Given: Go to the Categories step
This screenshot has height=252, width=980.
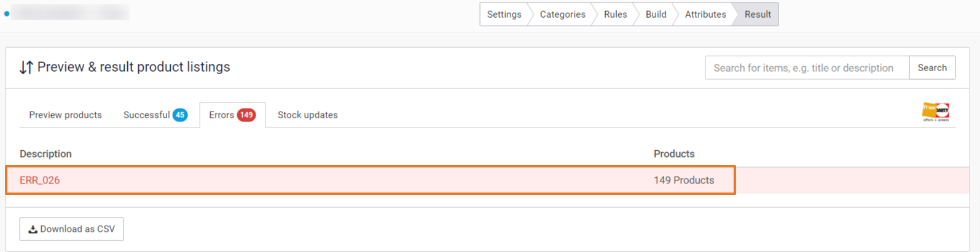Looking at the screenshot, I should coord(562,14).
